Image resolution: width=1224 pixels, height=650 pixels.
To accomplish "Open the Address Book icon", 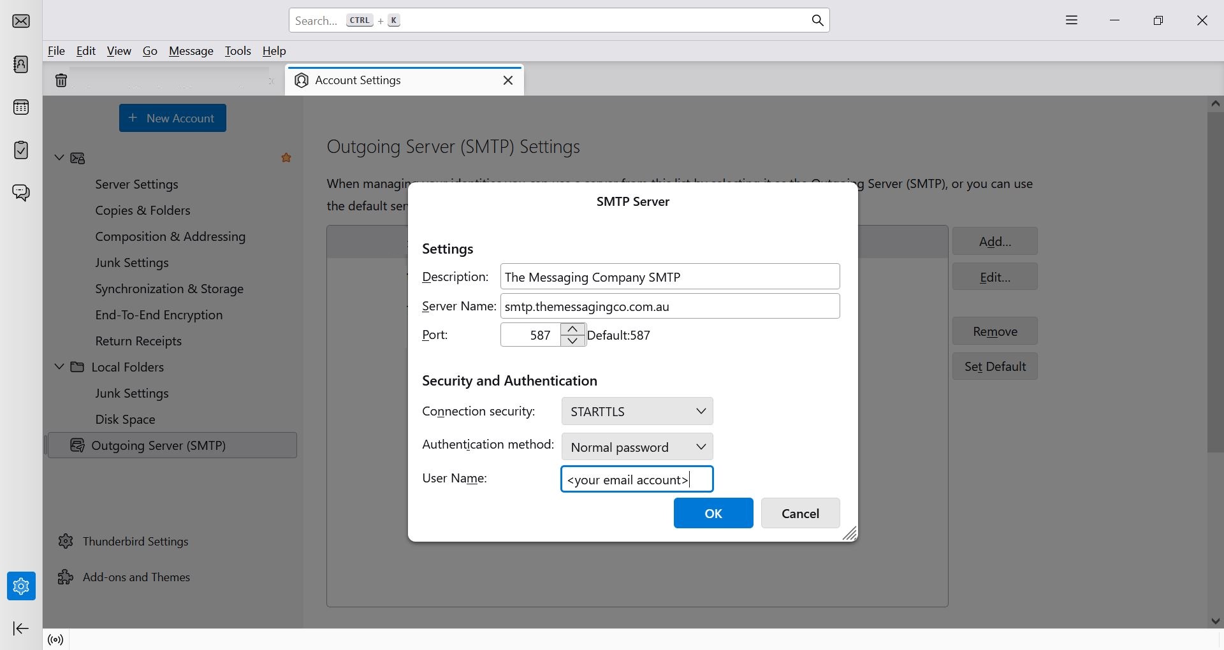I will pyautogui.click(x=21, y=64).
